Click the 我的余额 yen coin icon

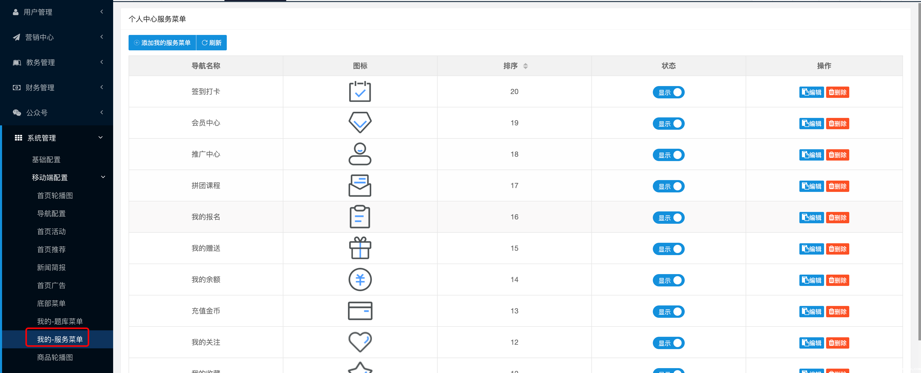point(360,279)
